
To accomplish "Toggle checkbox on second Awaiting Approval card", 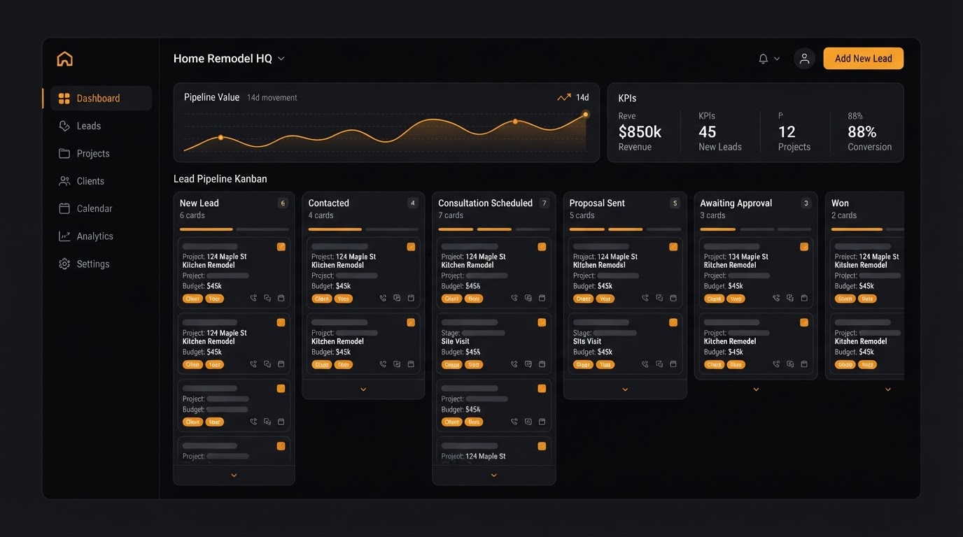I will tap(804, 322).
